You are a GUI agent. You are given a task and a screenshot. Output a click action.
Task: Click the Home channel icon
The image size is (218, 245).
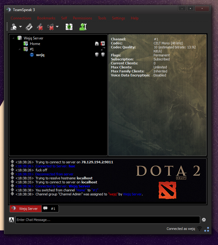[26, 44]
